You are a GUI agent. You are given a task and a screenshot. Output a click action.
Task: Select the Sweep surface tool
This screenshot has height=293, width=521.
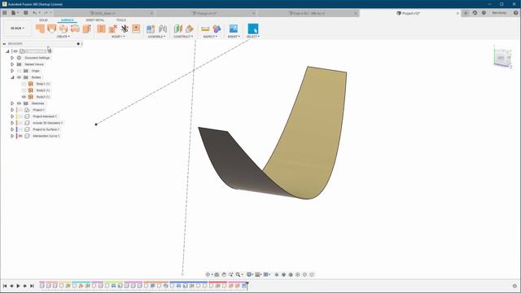click(x=63, y=29)
